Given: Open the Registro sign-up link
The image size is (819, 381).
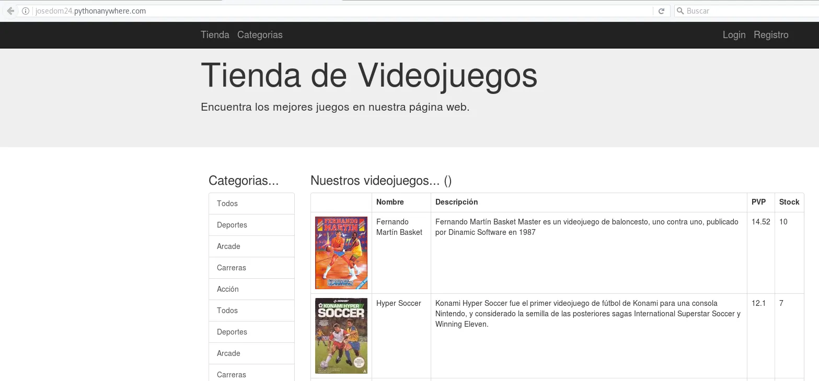Looking at the screenshot, I should pyautogui.click(x=771, y=35).
